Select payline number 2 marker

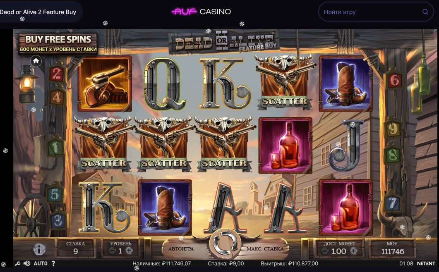(57, 74)
